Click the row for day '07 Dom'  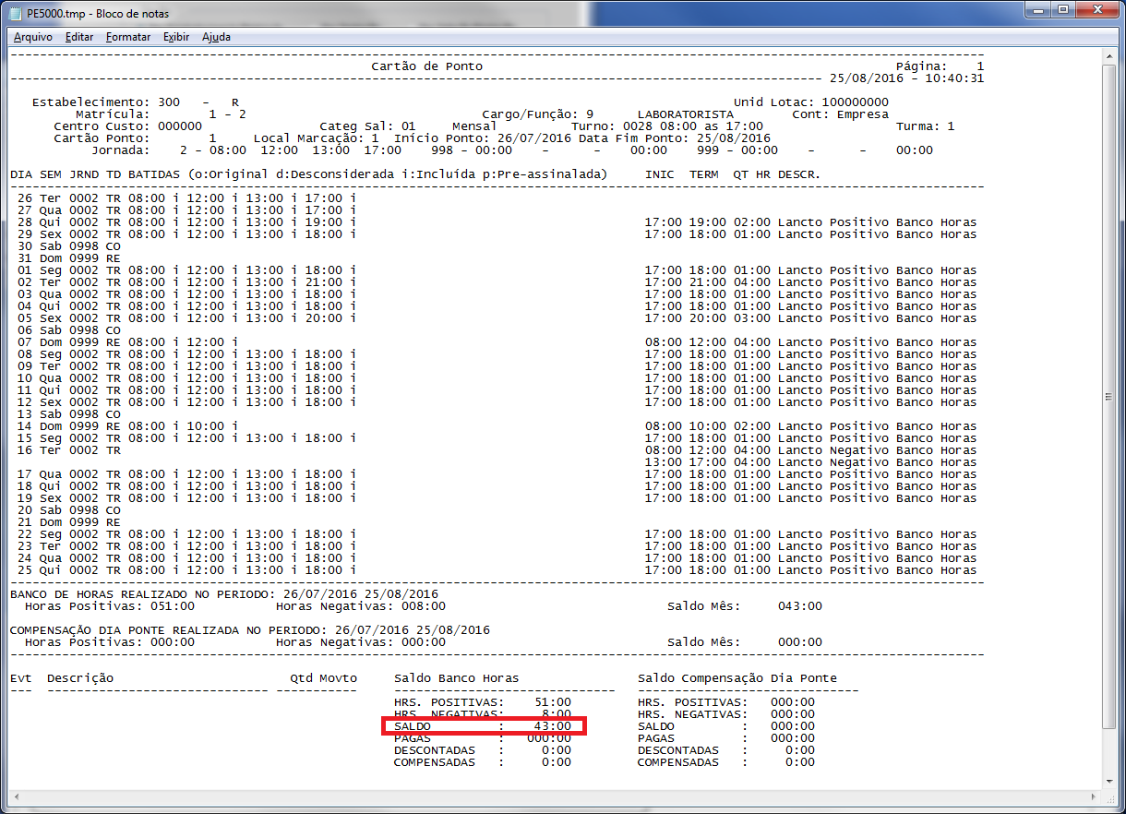(497, 342)
